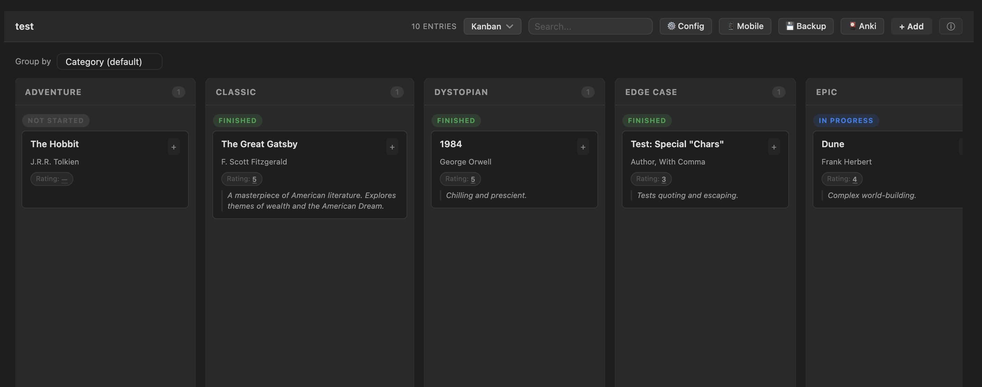982x387 pixels.
Task: Open The Hobbit card title
Action: point(55,144)
